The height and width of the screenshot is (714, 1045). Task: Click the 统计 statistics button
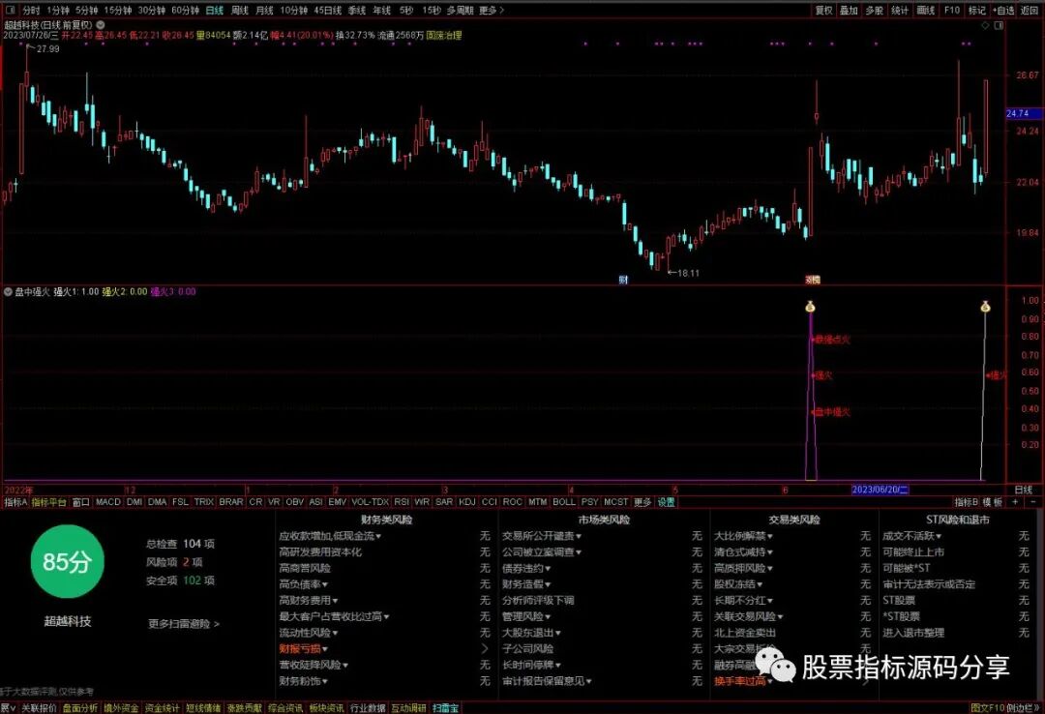tap(900, 10)
